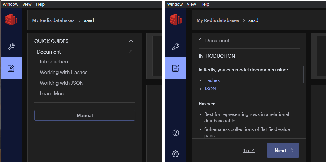Open View menu in left window
This screenshot has width=326, height=162.
pos(27,4)
